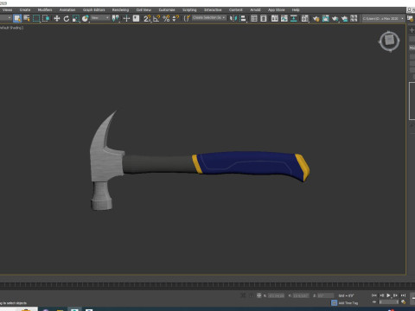Open the Render Setup dialog
415x311 pixels.
316,18
